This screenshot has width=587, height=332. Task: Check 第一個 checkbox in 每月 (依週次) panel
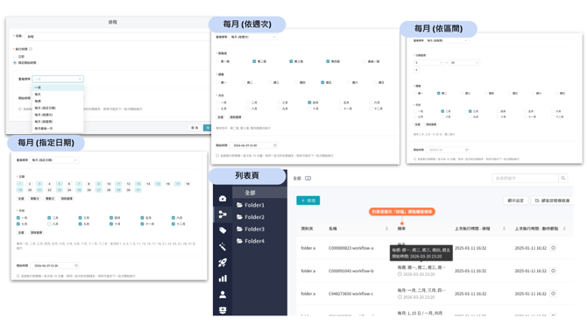[x=218, y=61]
